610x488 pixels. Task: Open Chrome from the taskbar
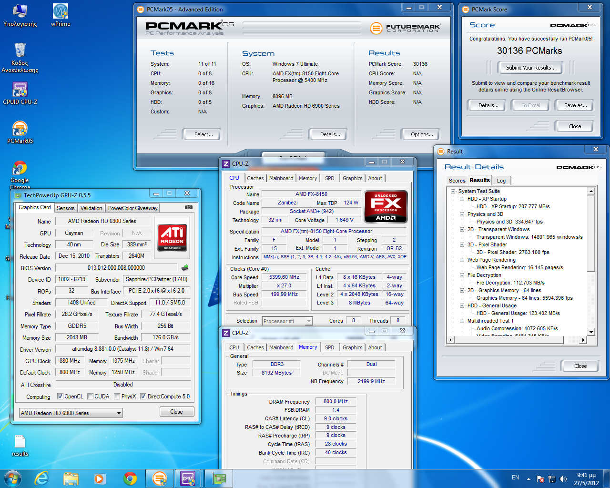click(130, 478)
